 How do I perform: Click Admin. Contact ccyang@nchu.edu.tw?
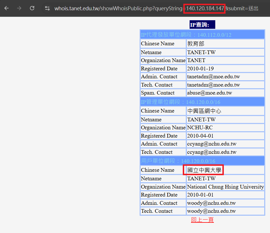[226, 144]
